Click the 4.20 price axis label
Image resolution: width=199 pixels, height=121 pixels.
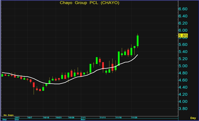tap(183, 94)
